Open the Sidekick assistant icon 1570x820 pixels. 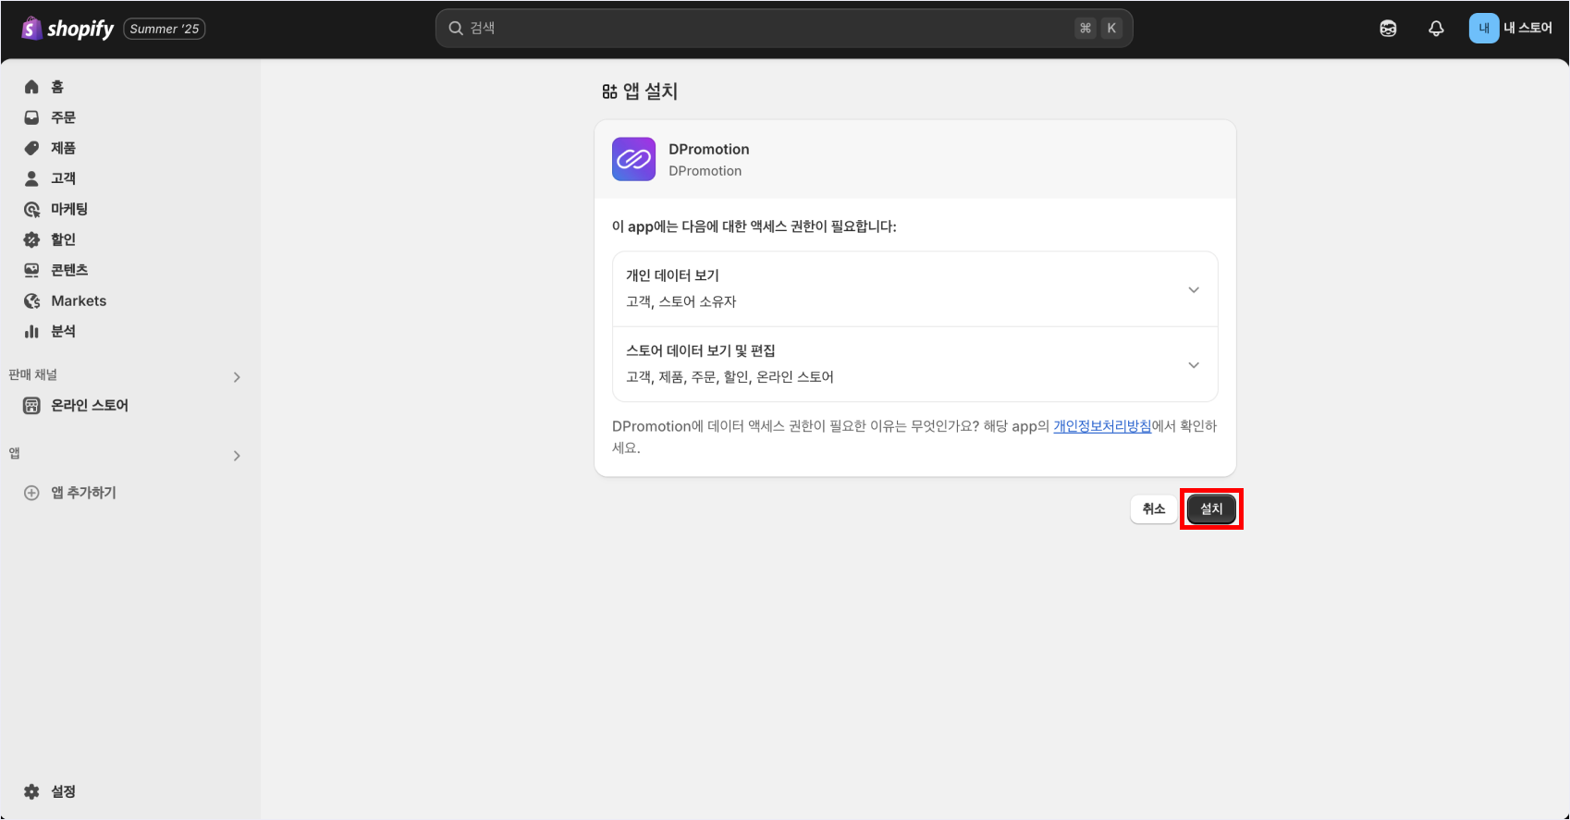point(1388,29)
